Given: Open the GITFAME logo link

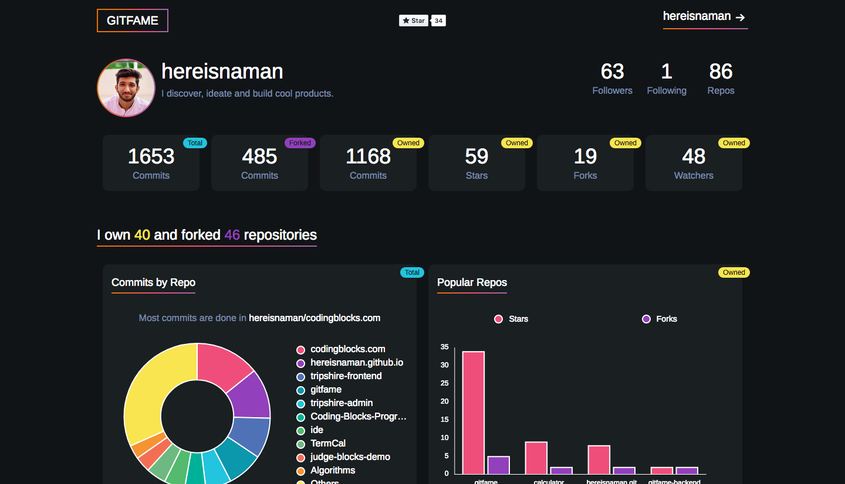Looking at the screenshot, I should 132,20.
